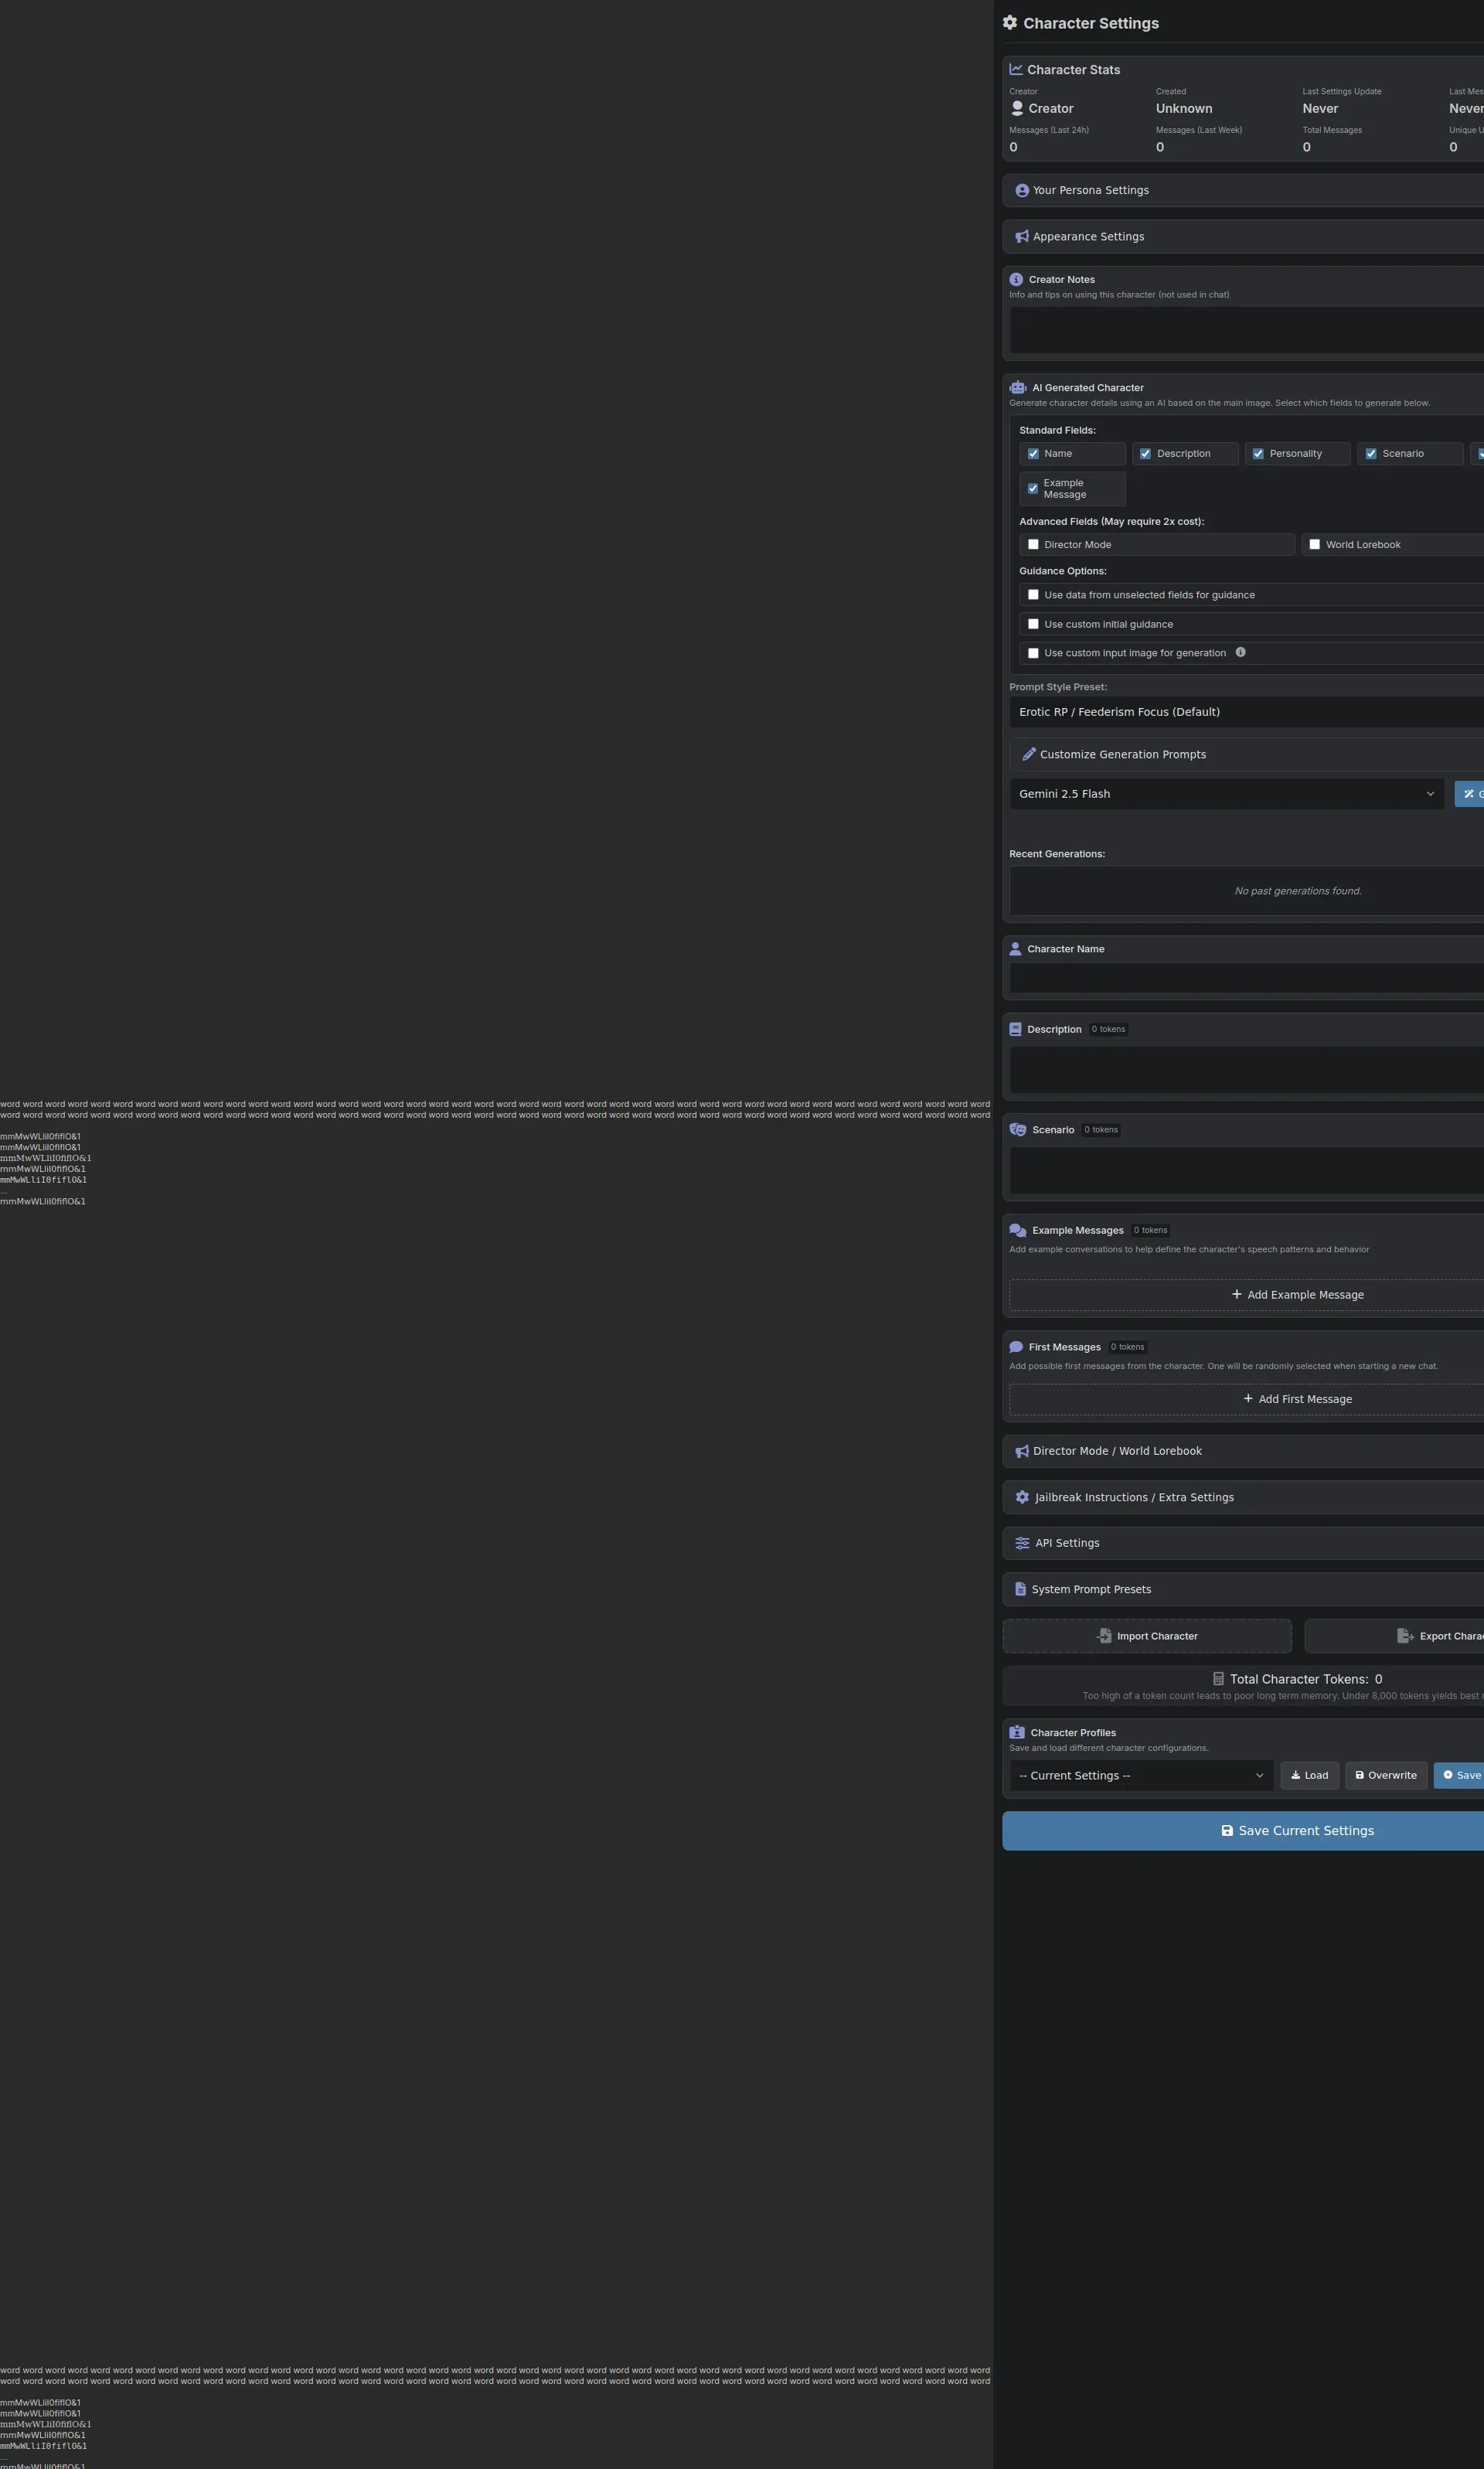
Task: Expand System Prompt Presets section
Action: point(1243,1589)
